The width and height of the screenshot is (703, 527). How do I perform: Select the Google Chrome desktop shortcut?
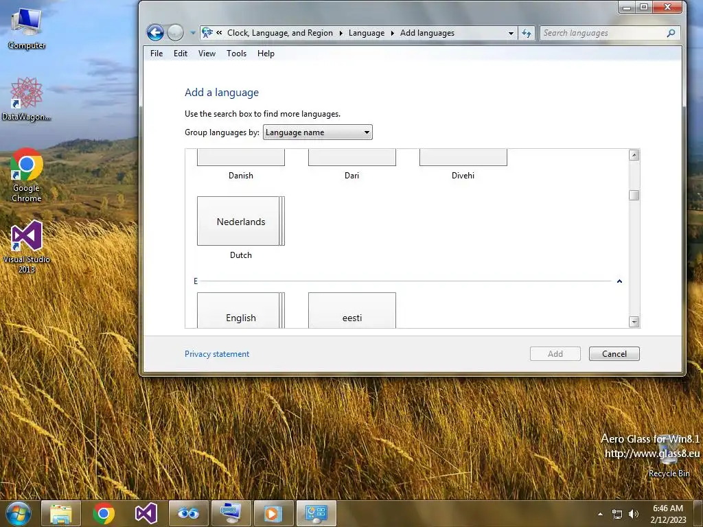27,175
